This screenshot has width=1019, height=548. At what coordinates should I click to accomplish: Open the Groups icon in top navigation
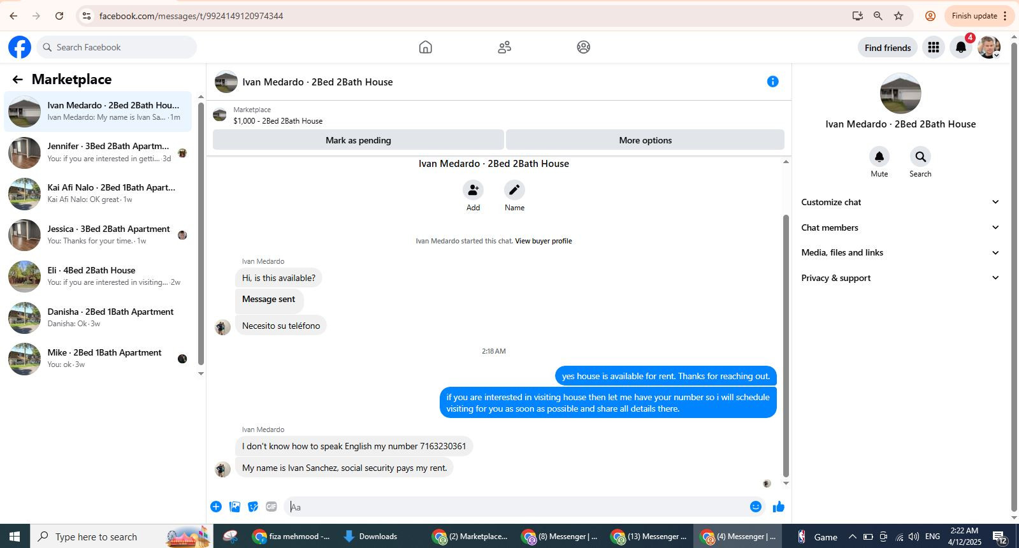584,47
